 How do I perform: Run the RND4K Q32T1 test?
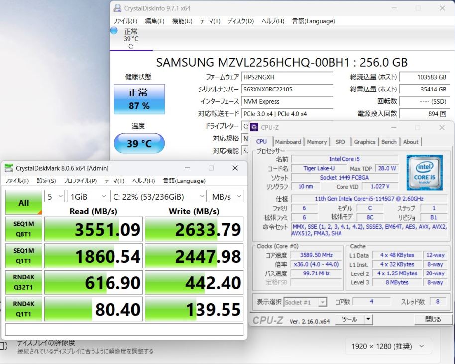pyautogui.click(x=24, y=282)
